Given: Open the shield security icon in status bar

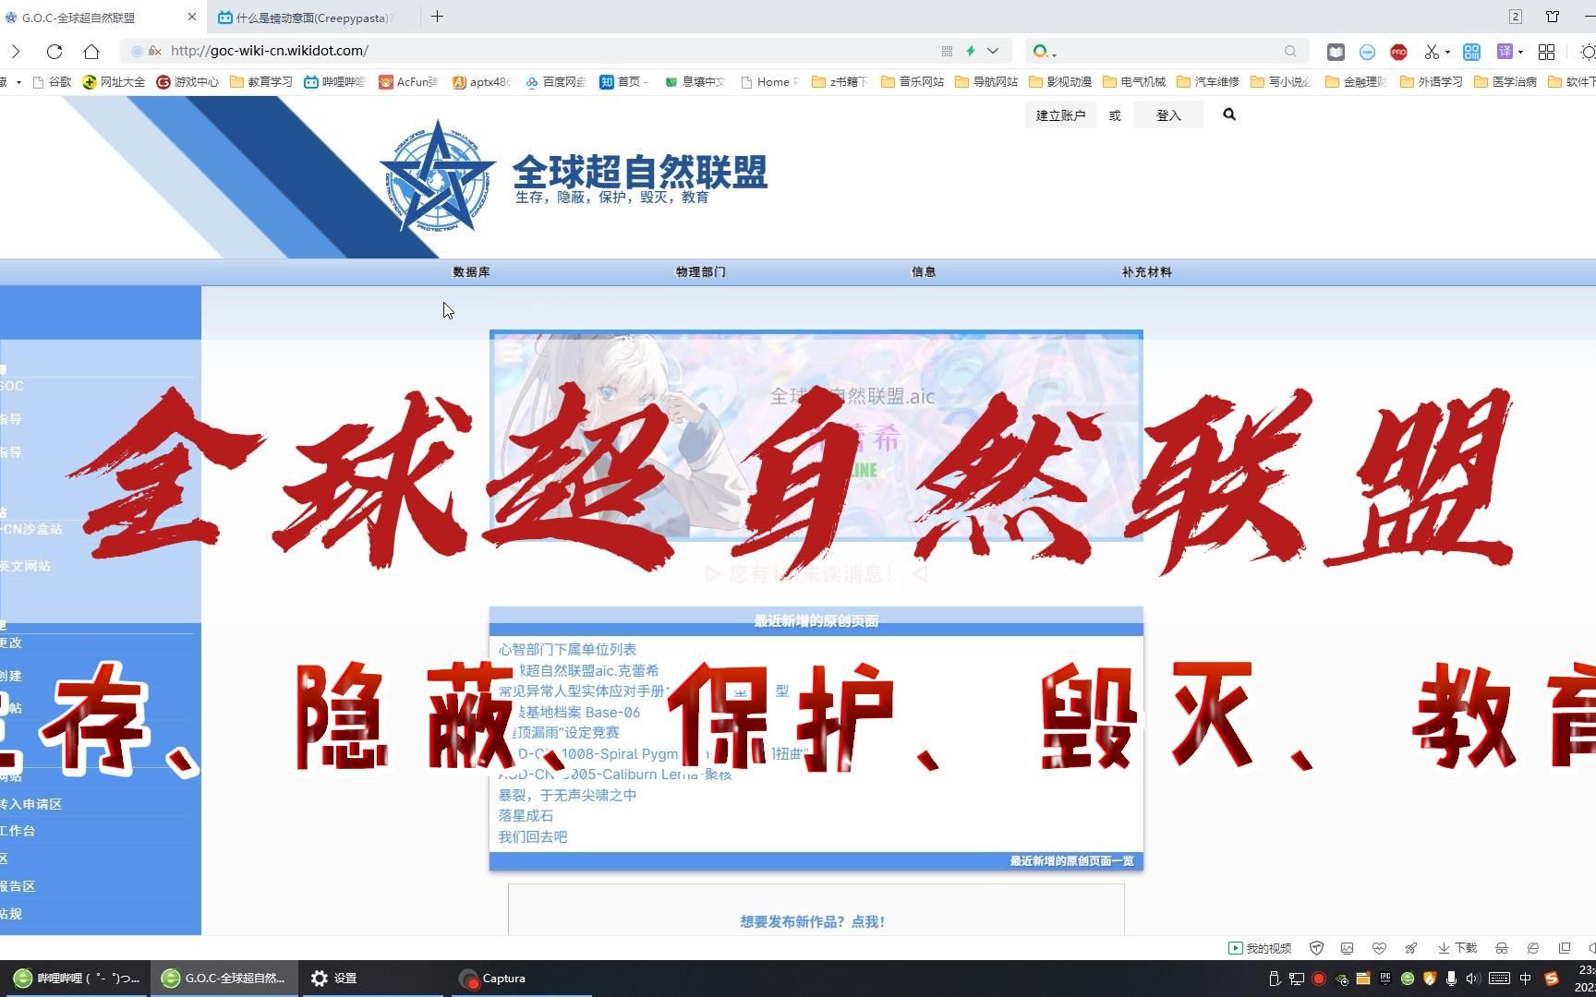Looking at the screenshot, I should [1317, 948].
